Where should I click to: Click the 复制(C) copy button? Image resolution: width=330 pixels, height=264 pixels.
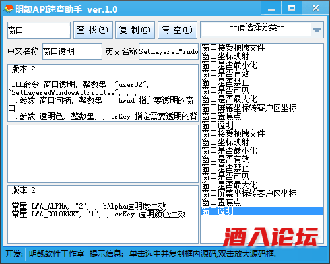[x=135, y=30]
